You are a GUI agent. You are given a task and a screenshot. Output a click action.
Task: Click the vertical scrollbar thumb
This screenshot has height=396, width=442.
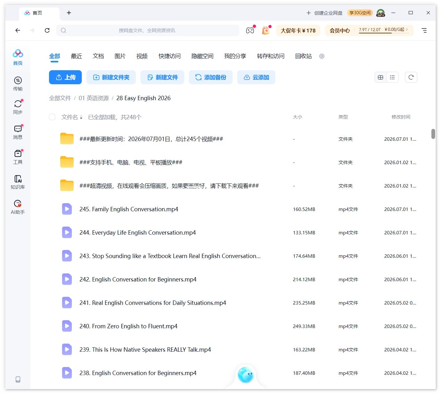coord(433,134)
